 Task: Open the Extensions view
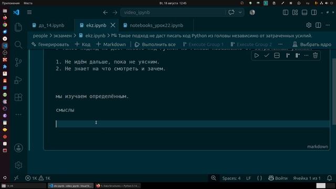(x=18, y=97)
